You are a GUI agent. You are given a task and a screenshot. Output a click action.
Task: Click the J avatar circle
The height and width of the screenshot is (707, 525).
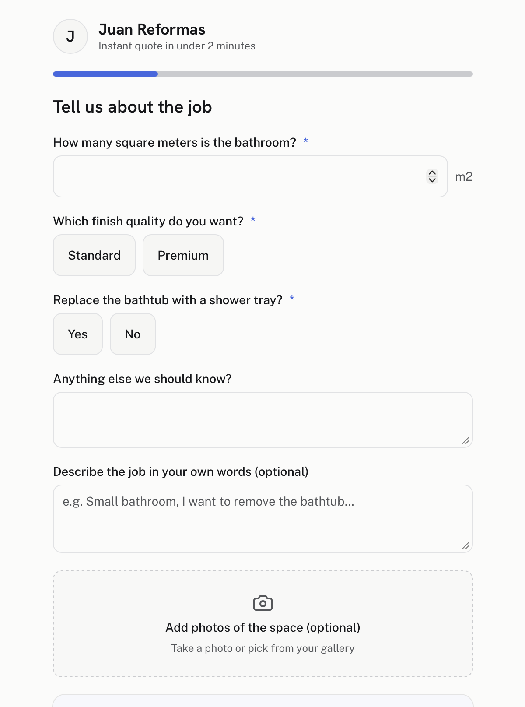(x=70, y=36)
